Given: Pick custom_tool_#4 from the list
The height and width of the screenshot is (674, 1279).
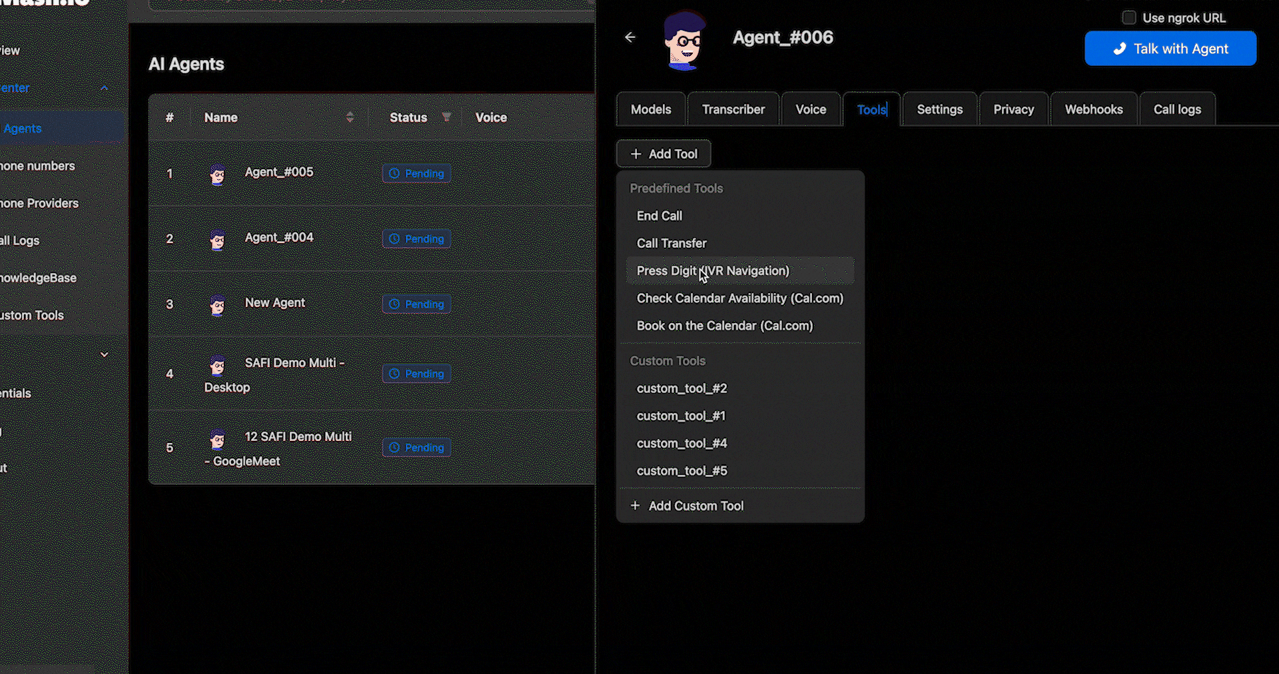Looking at the screenshot, I should click(x=740, y=443).
